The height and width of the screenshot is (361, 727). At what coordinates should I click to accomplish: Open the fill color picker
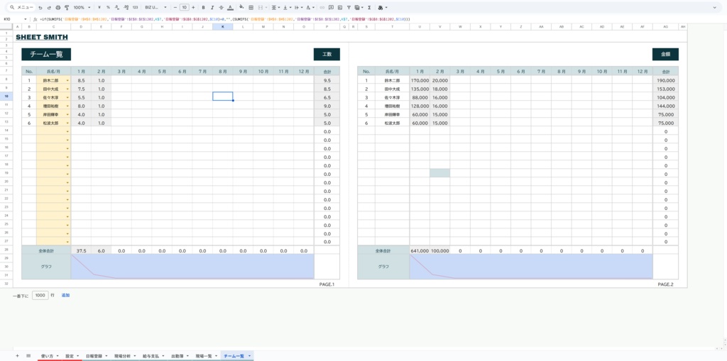point(241,8)
